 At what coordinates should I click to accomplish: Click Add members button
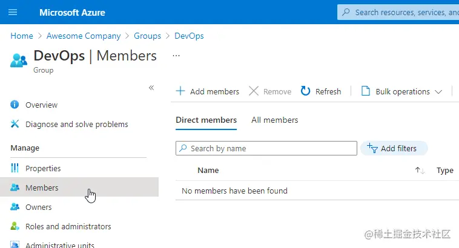(207, 91)
